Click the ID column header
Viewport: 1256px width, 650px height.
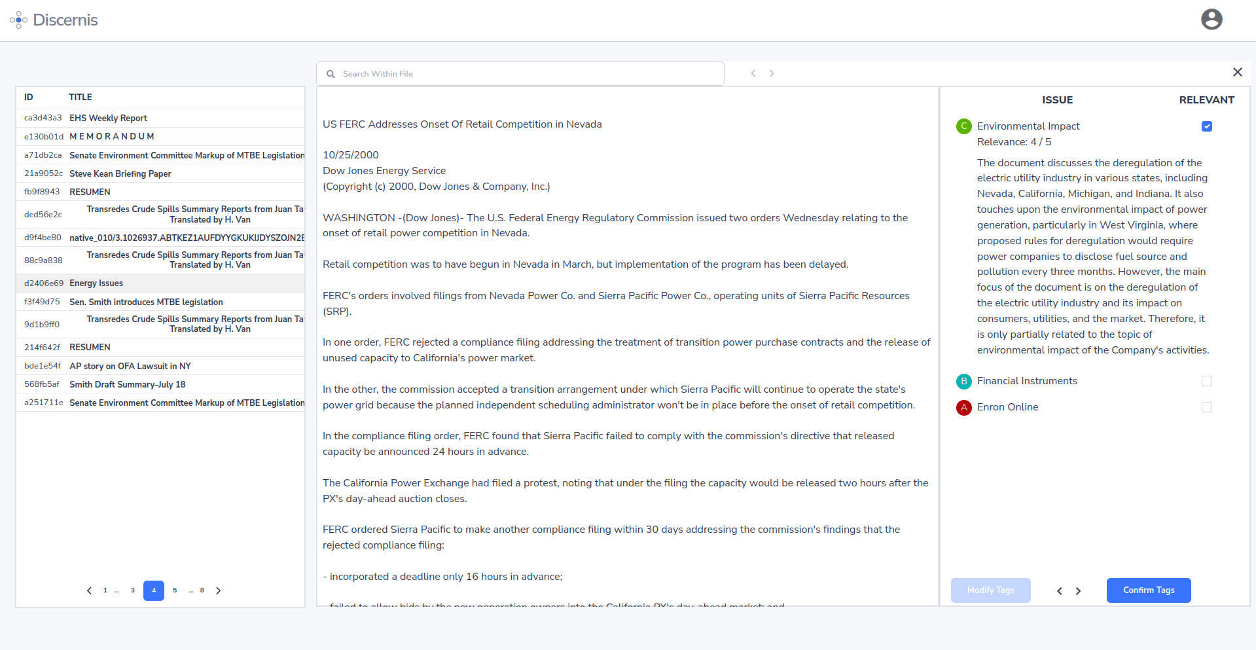(x=29, y=97)
